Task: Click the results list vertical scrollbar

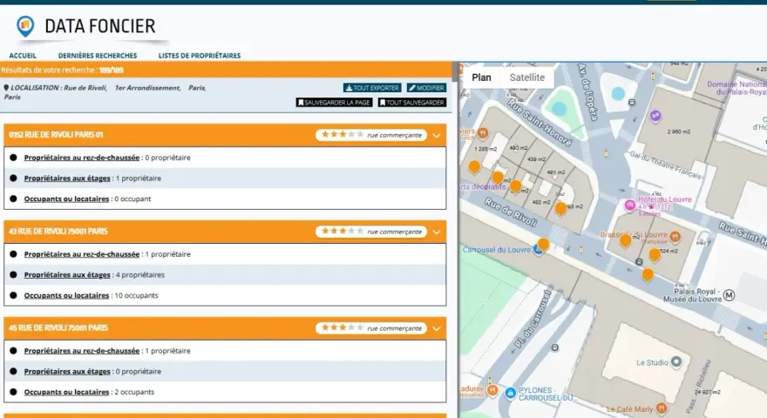Action: 455,71
